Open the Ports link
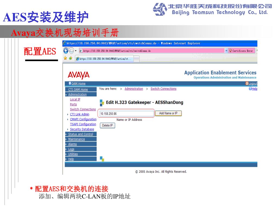The width and height of the screenshot is (278, 208). (x=73, y=104)
